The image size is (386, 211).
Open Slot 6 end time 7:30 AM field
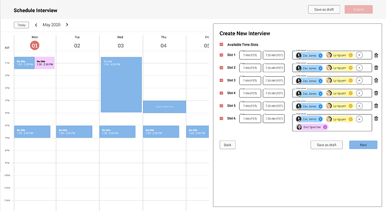click(x=274, y=119)
